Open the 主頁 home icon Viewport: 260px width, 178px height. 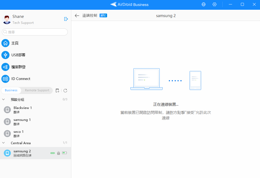(x=5, y=43)
